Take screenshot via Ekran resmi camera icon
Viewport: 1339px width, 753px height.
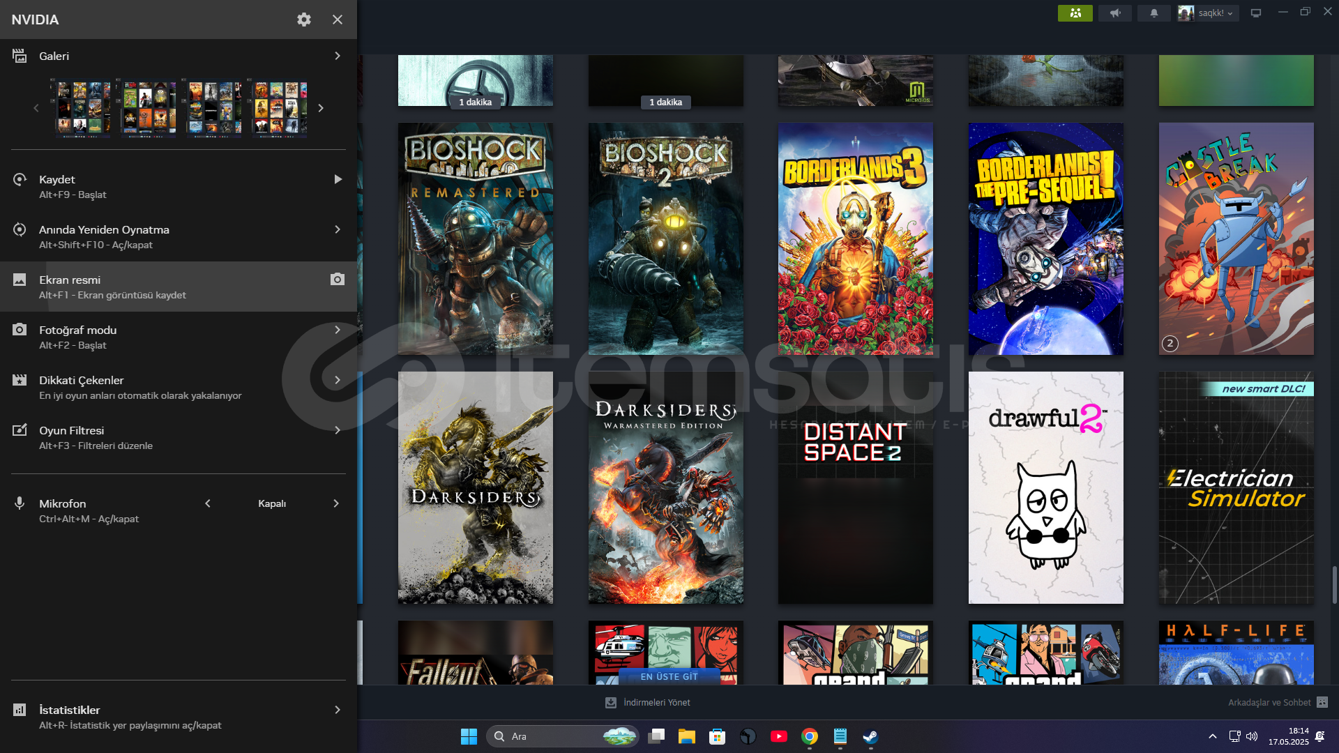coord(338,280)
